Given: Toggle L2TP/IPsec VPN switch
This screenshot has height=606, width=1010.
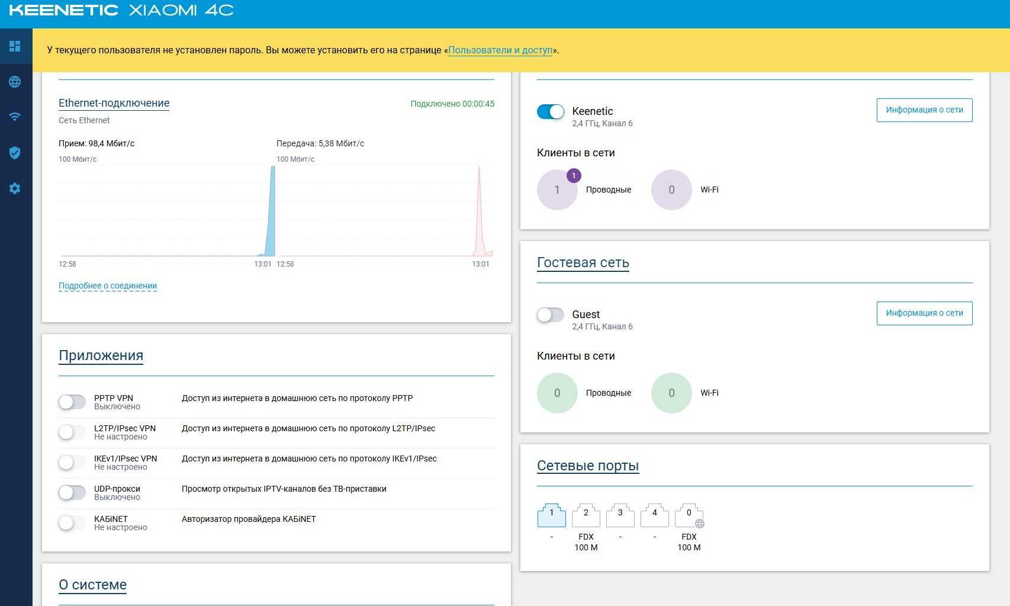Looking at the screenshot, I should [x=72, y=432].
